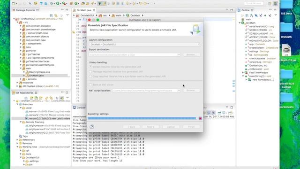
Task: Open the Export destination combo dropdown arrow
Action: coord(179,54)
